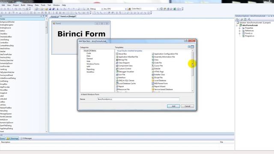This screenshot has height=154, width=274.
Task: Select the Service-based Database template
Action: (162, 89)
